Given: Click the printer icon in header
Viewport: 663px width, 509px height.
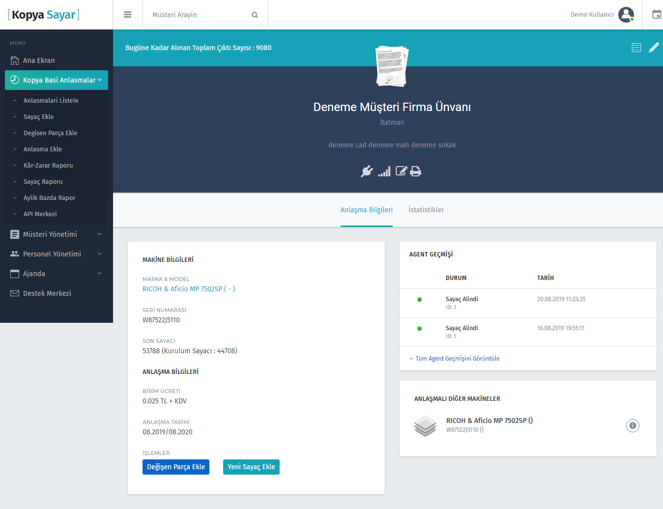Looking at the screenshot, I should (x=416, y=171).
